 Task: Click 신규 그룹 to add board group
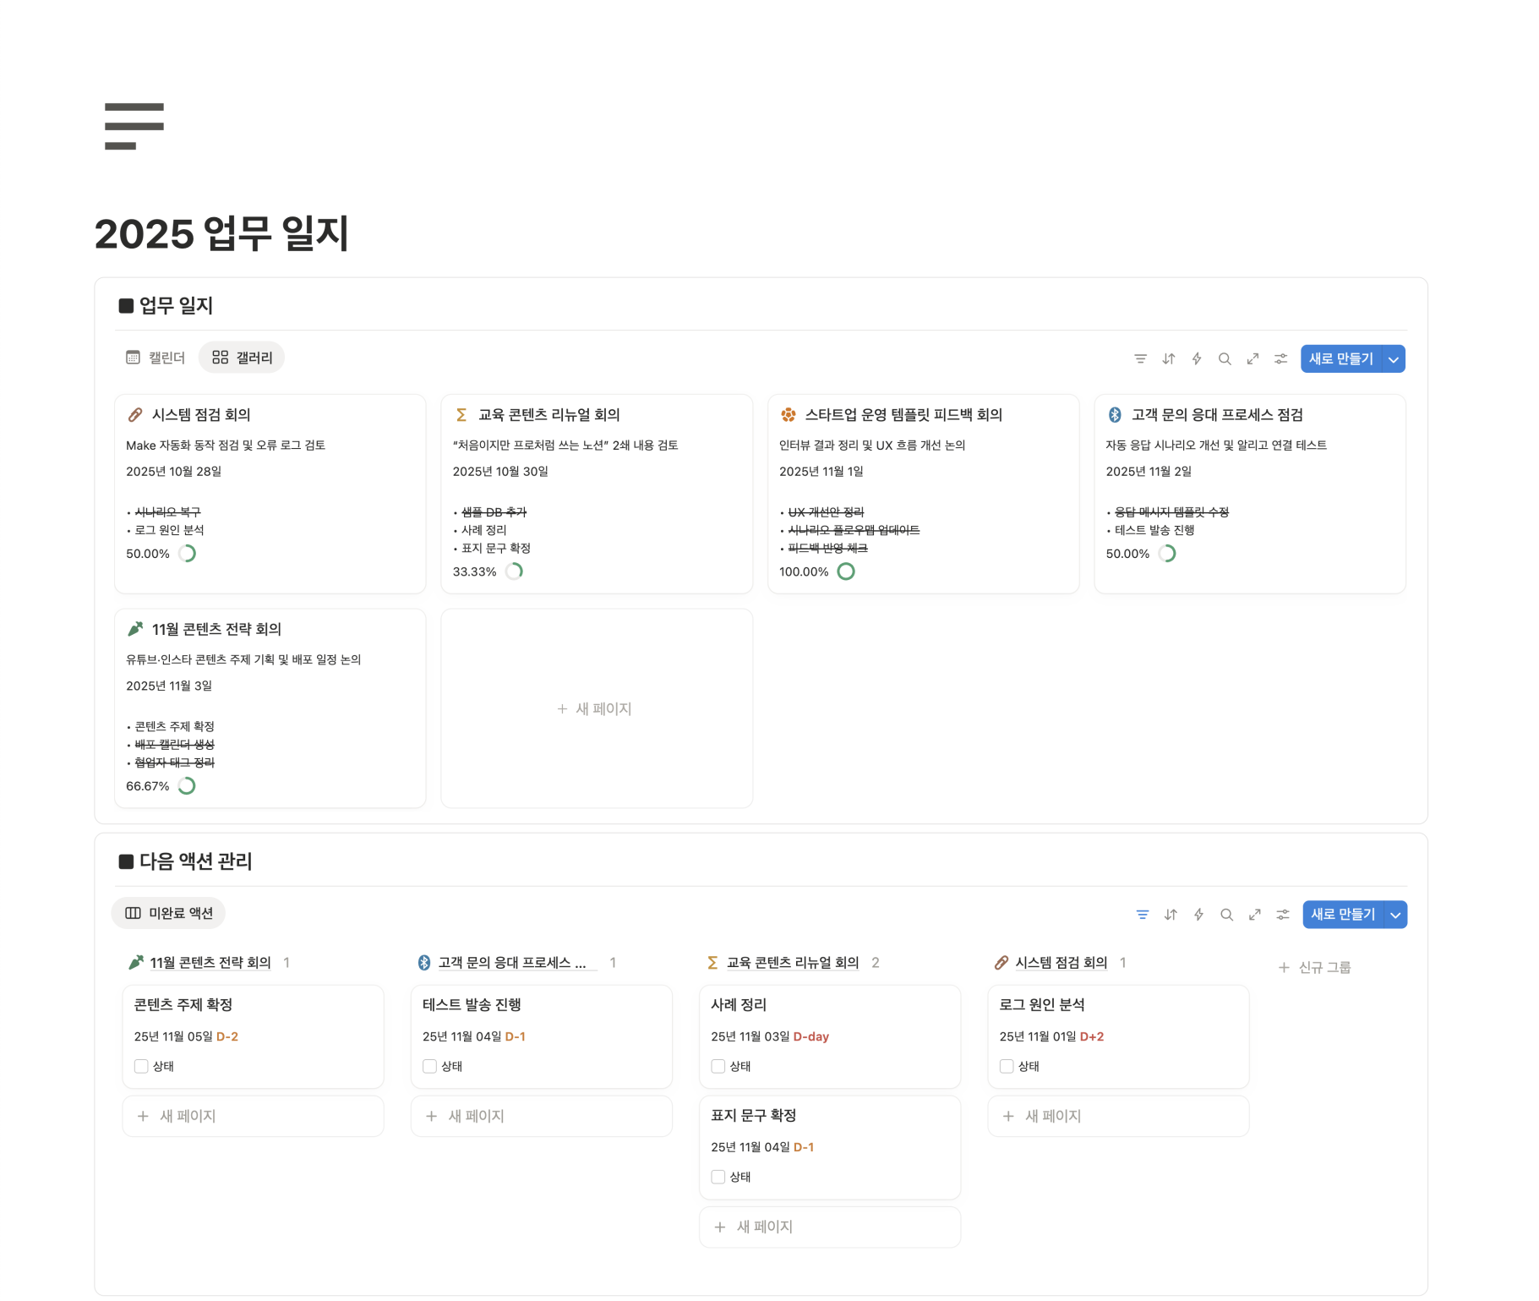pos(1315,967)
